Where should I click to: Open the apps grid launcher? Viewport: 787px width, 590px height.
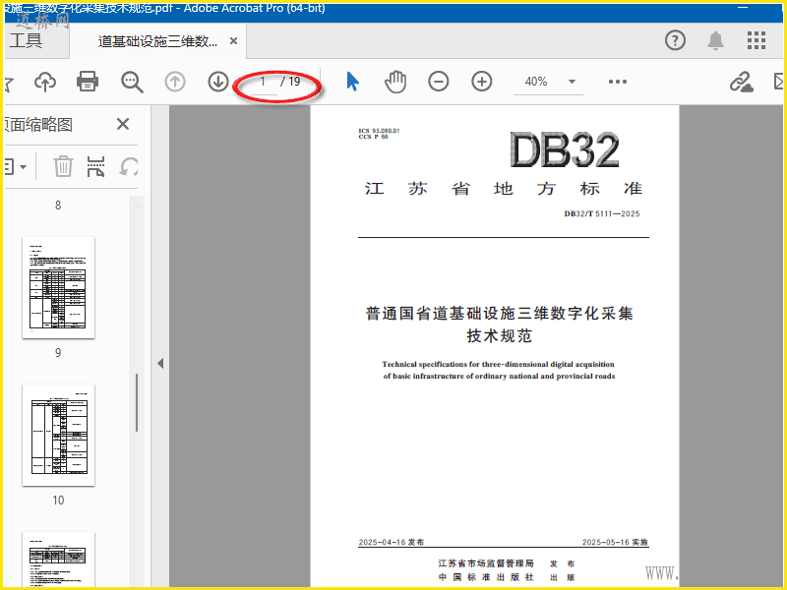[756, 40]
